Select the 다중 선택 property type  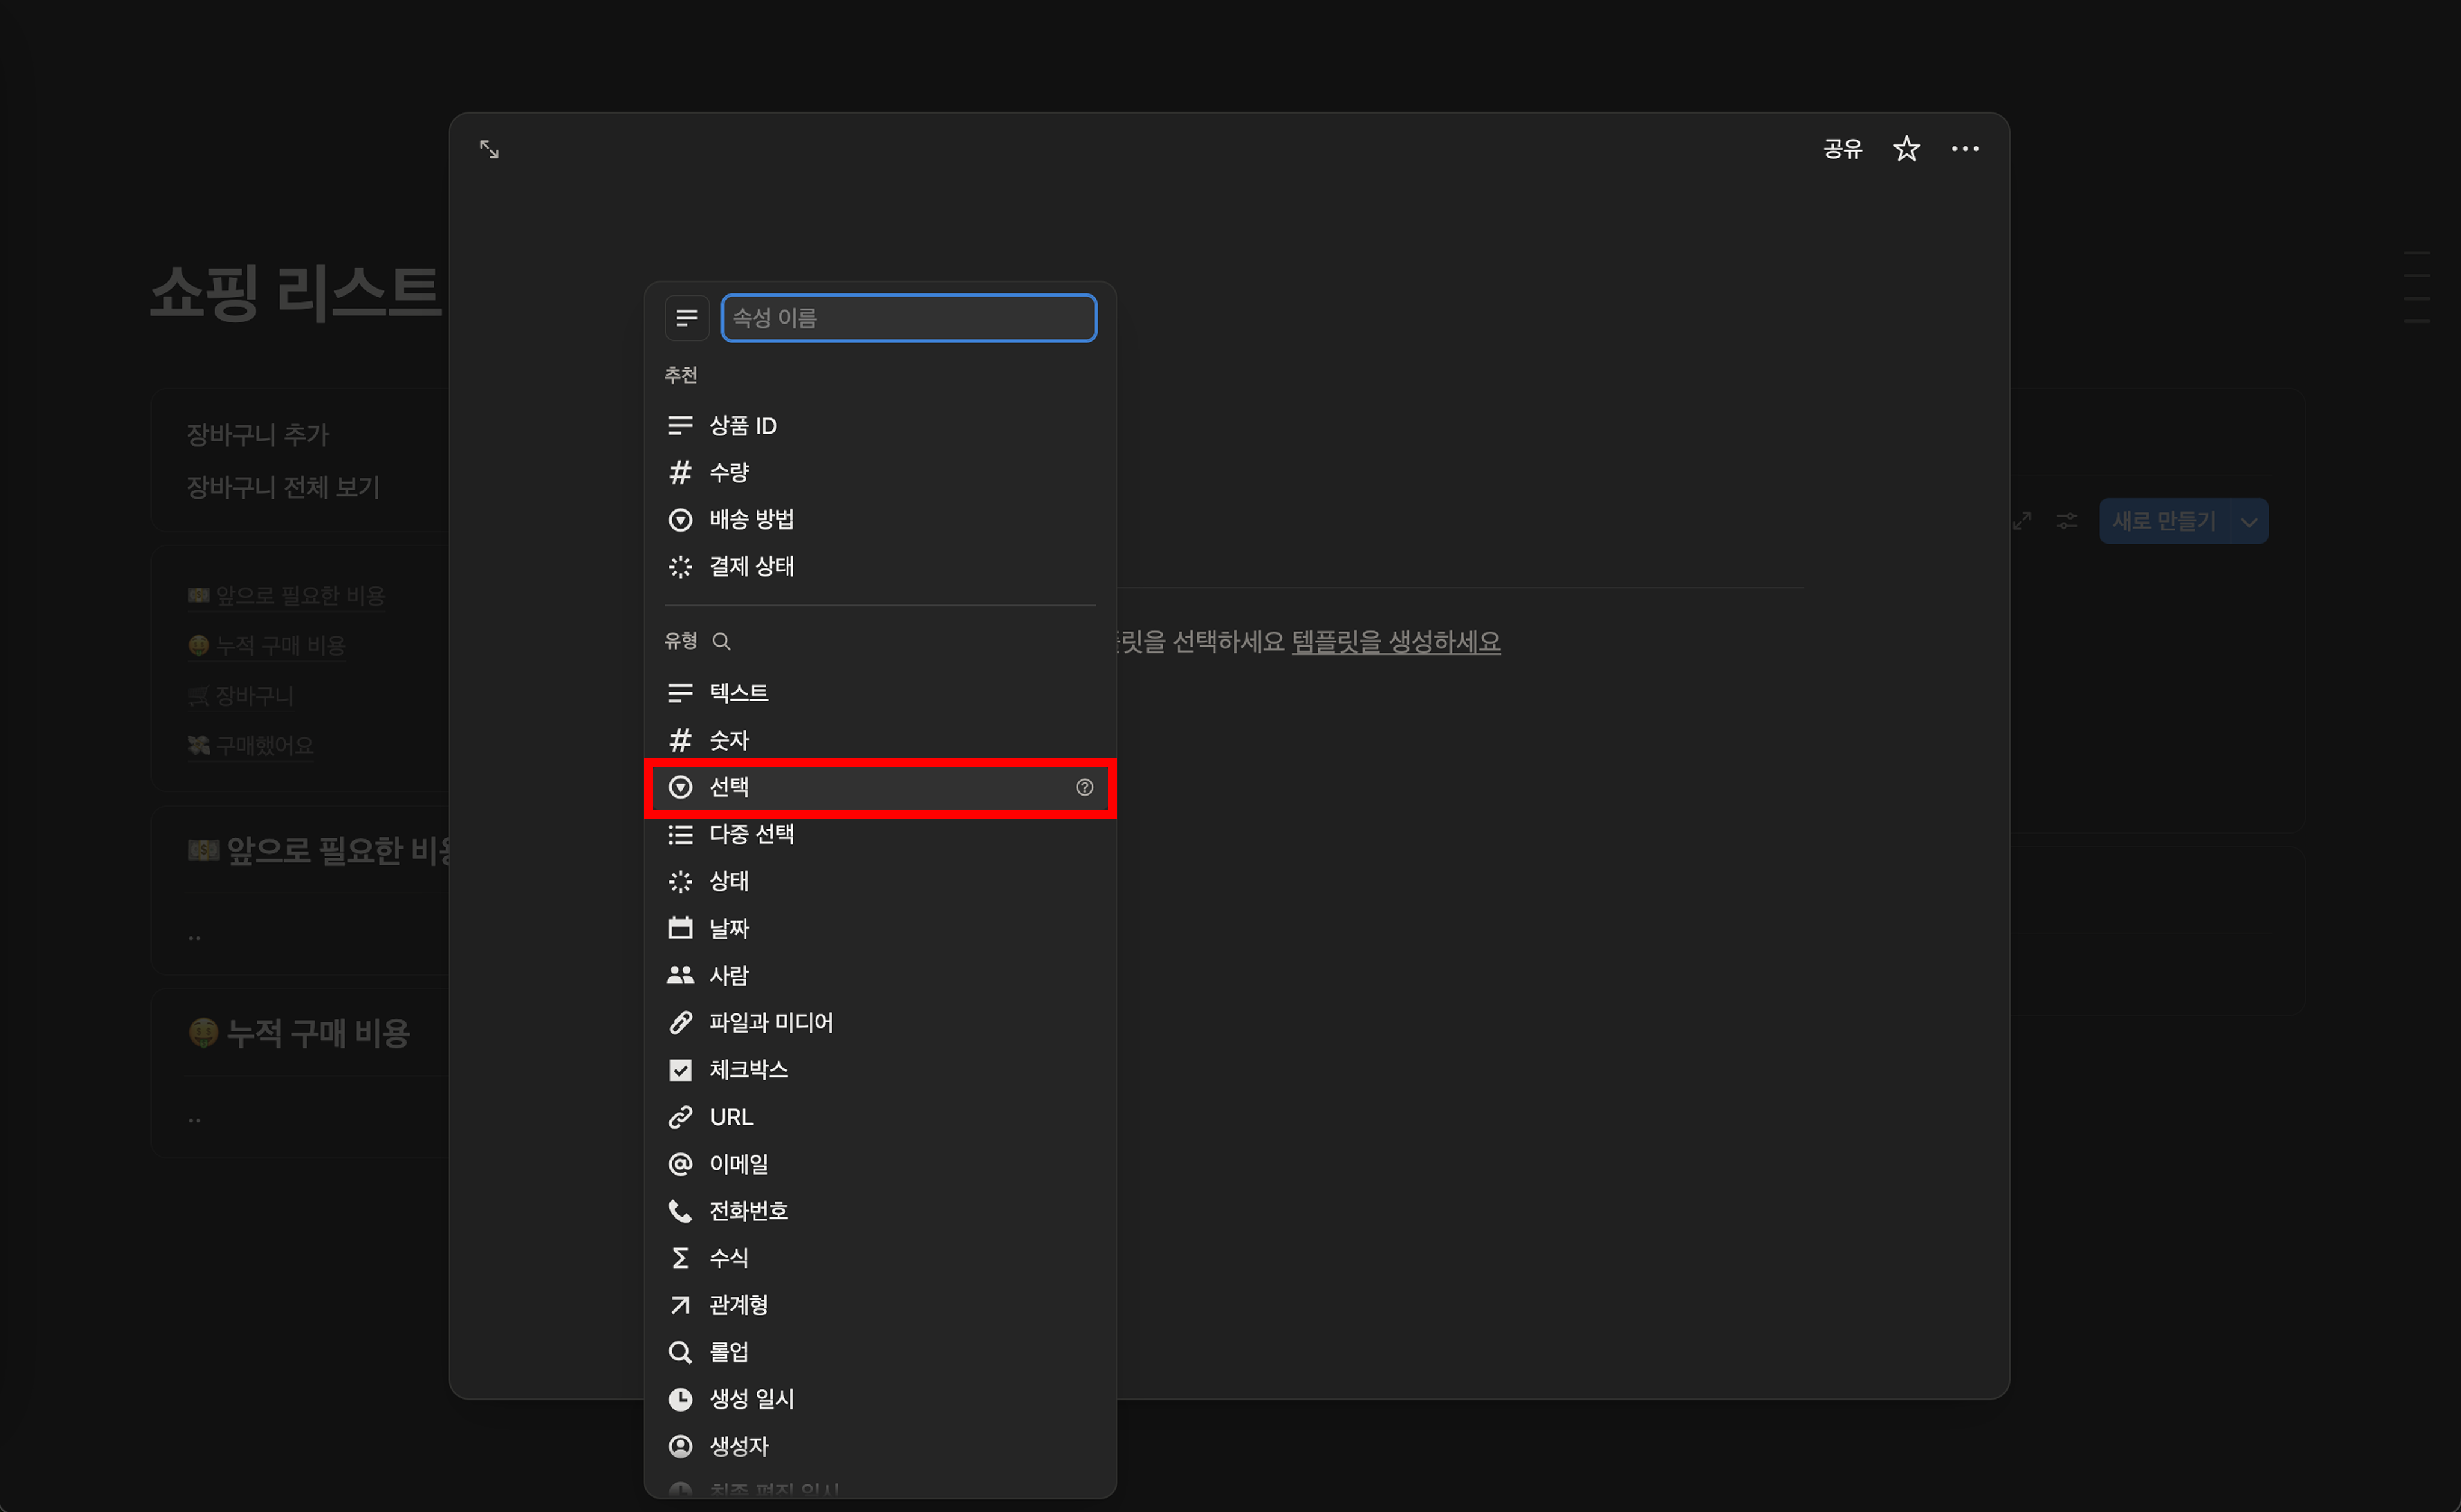(x=751, y=834)
